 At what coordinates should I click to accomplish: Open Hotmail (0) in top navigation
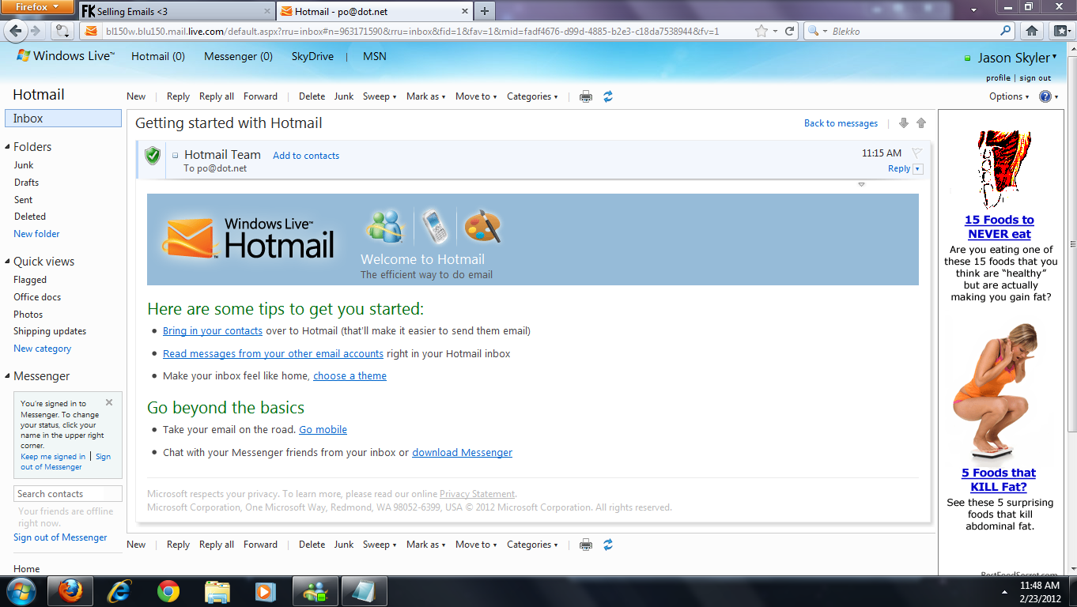pos(158,56)
